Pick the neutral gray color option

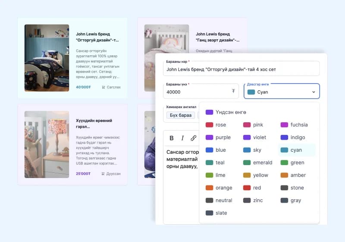click(219, 200)
